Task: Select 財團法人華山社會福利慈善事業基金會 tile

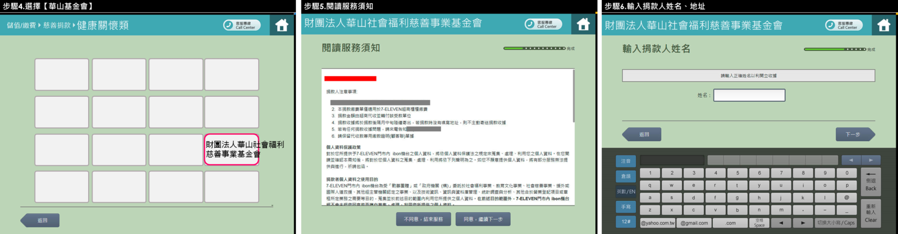Action: click(232, 149)
